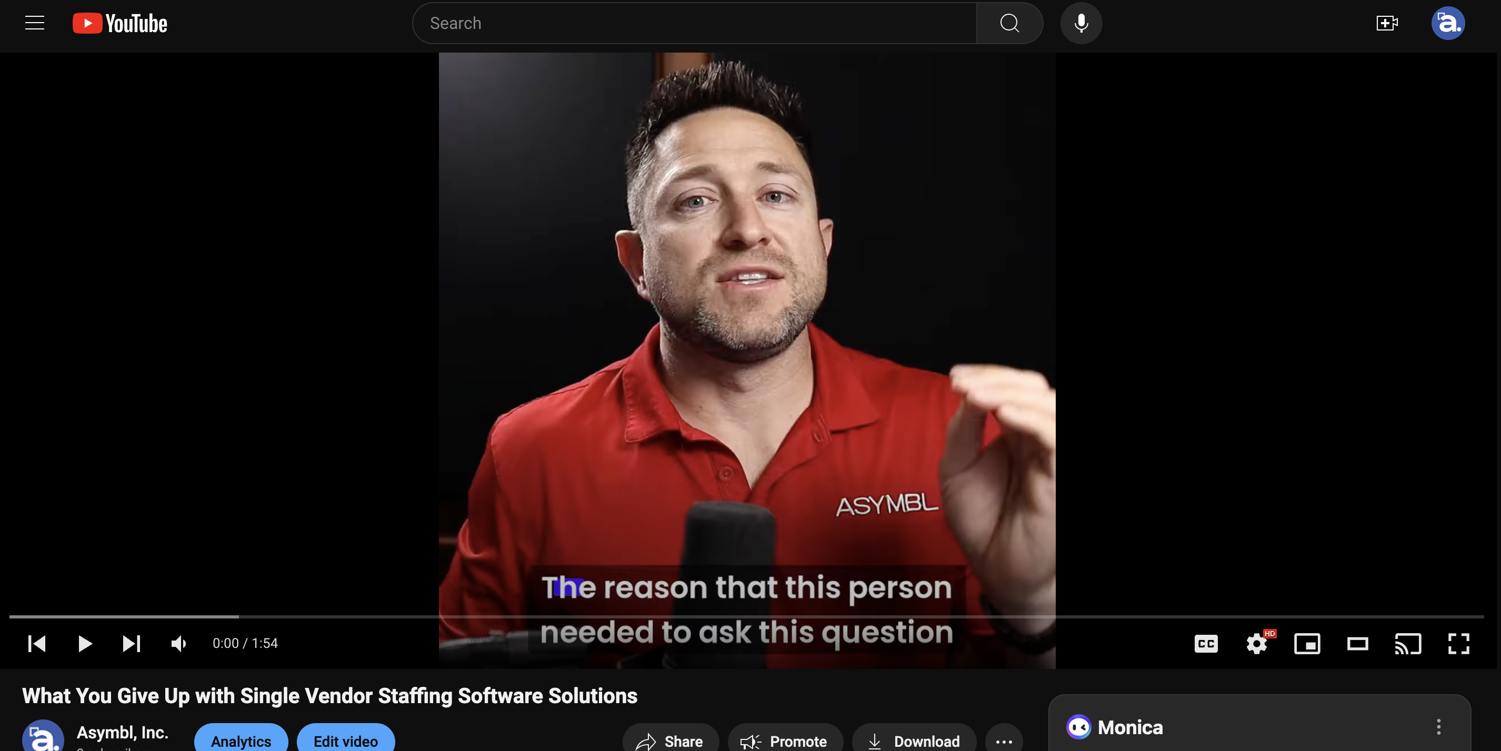Screen dimensions: 1501x751
Task: Enable HD quality indicator
Action: point(1256,643)
